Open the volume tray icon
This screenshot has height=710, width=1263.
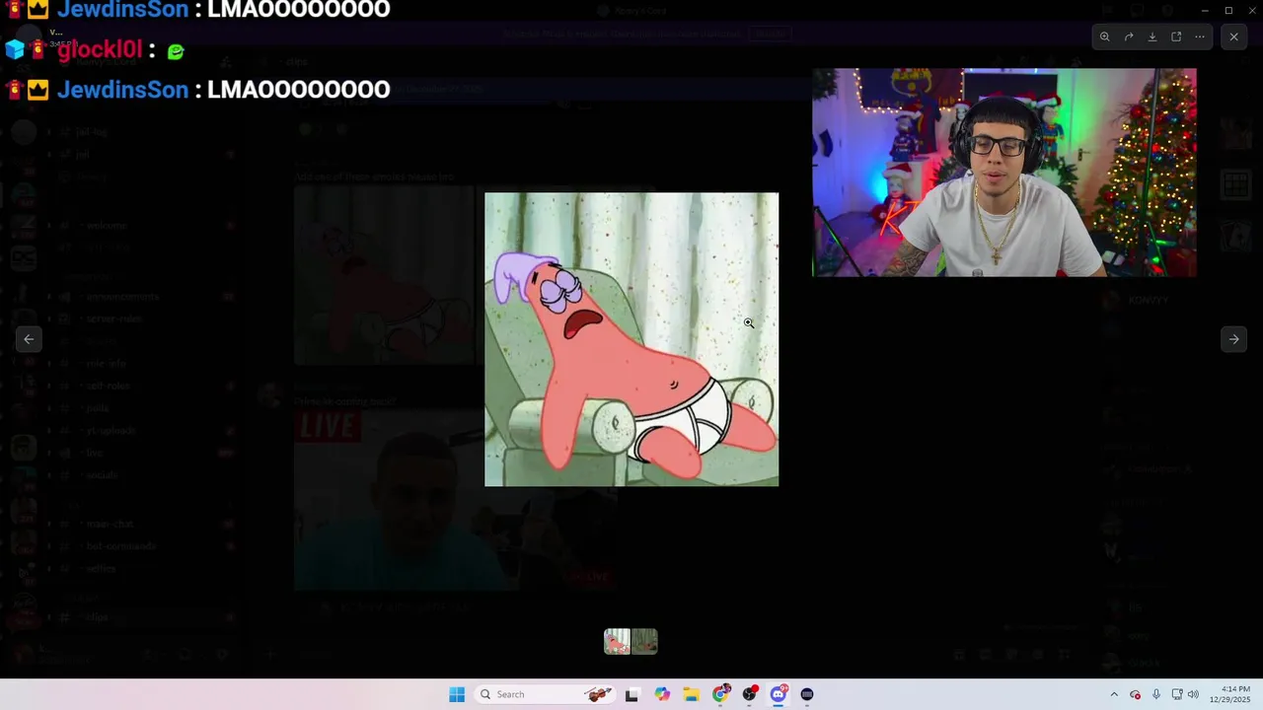(1193, 694)
